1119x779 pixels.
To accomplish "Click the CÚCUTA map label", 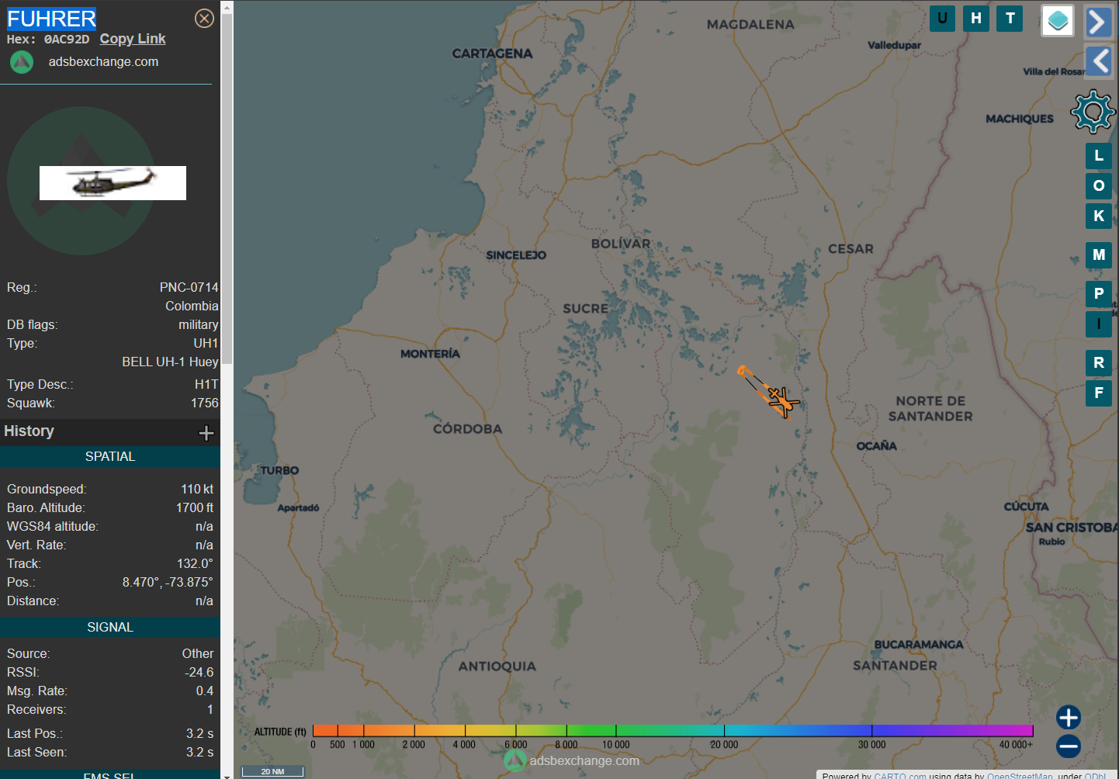I will tap(1027, 507).
